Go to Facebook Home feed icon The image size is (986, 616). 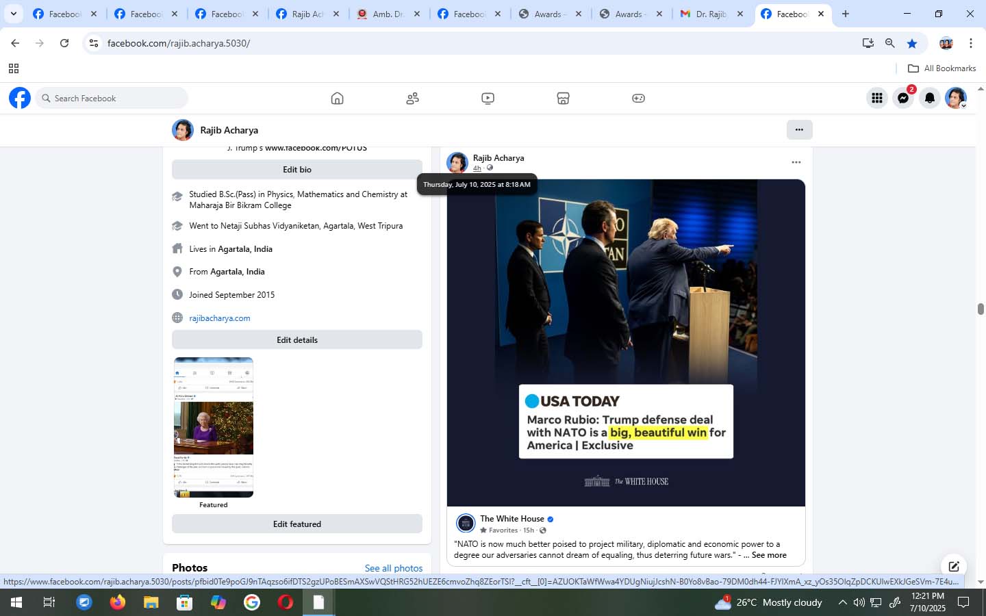pos(337,99)
